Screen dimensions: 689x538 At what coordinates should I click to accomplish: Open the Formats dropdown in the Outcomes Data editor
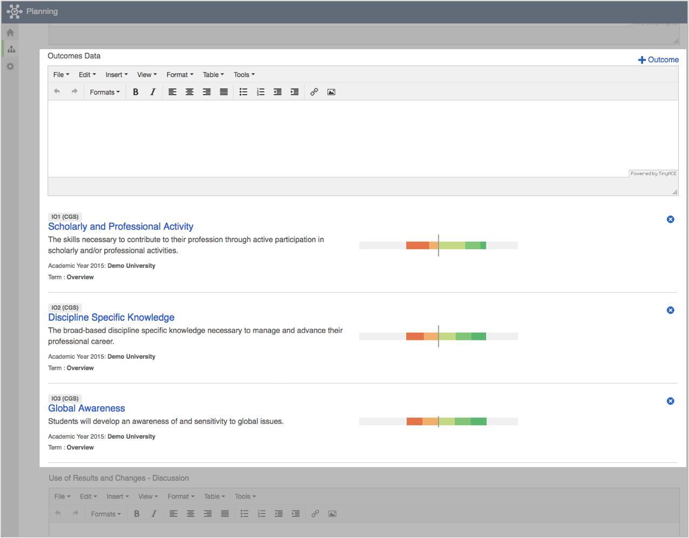[x=105, y=92]
